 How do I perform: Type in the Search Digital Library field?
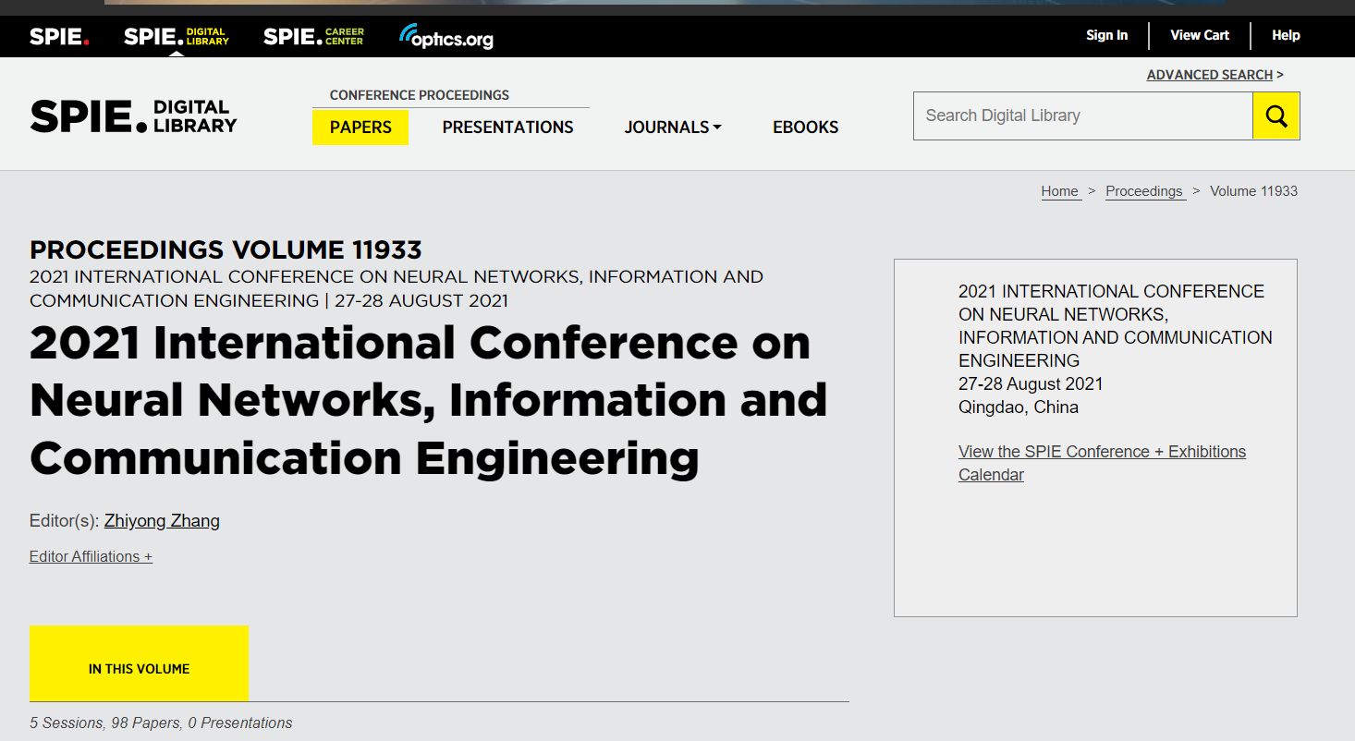[x=1081, y=115]
